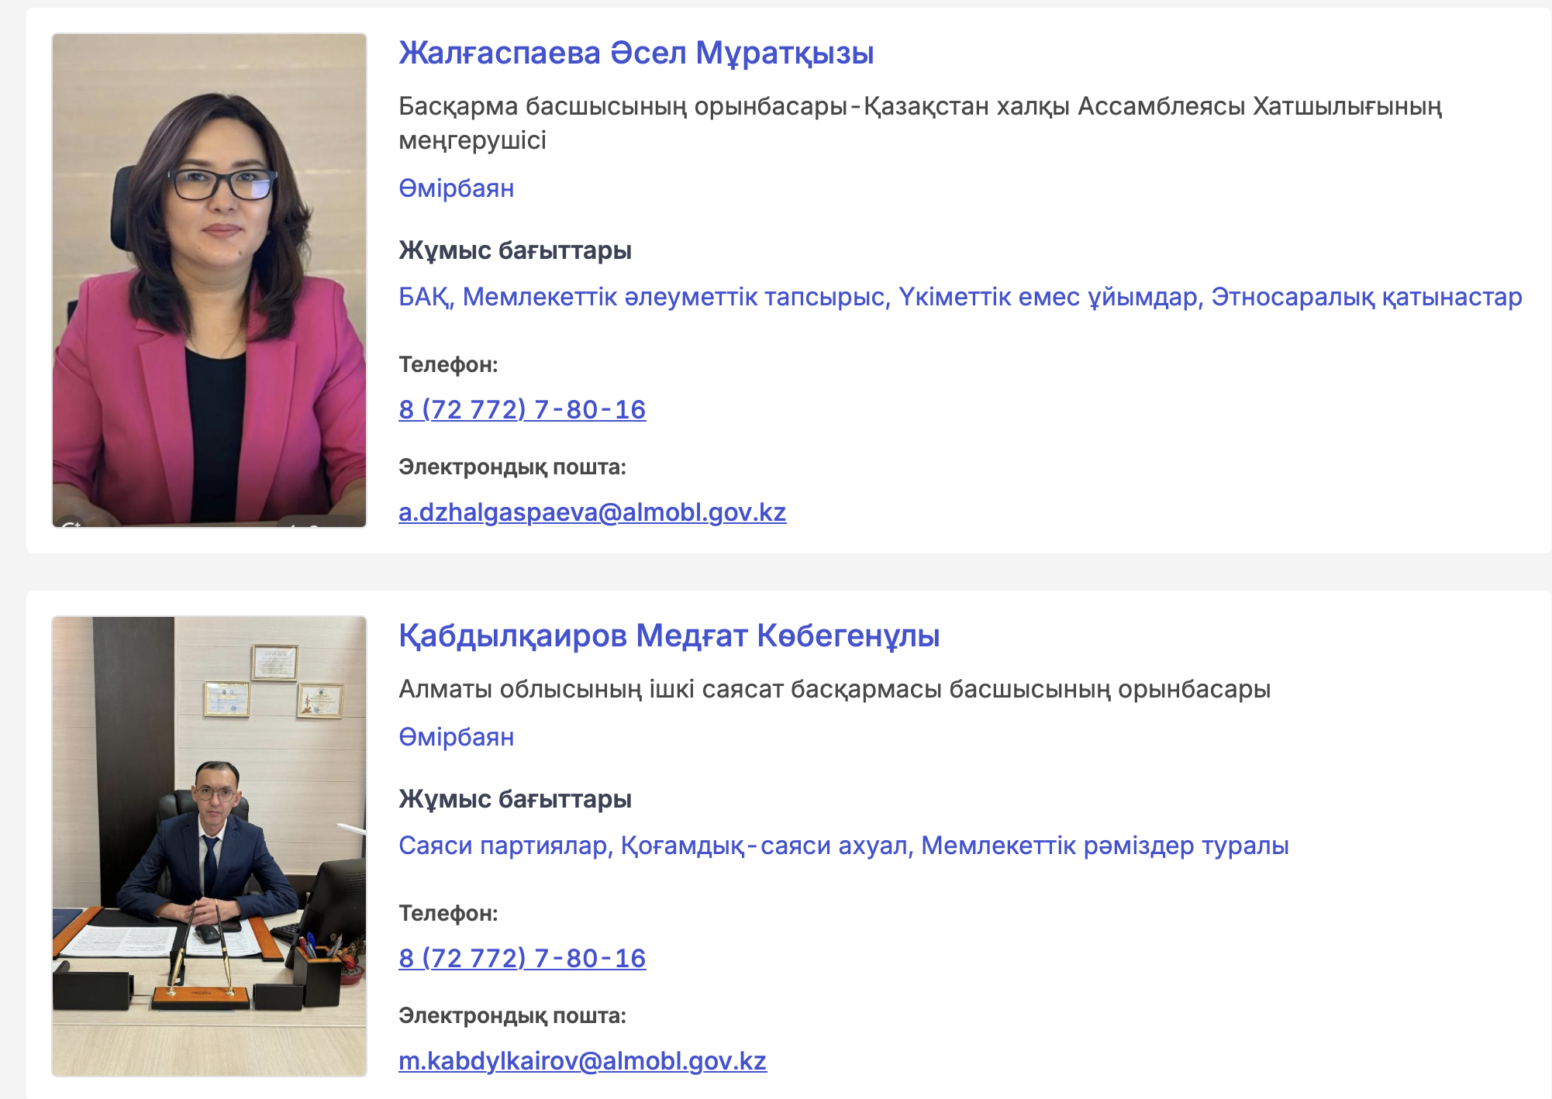Click Жалғаспаева's job title text mentioning Ассамблеясы

(920, 123)
